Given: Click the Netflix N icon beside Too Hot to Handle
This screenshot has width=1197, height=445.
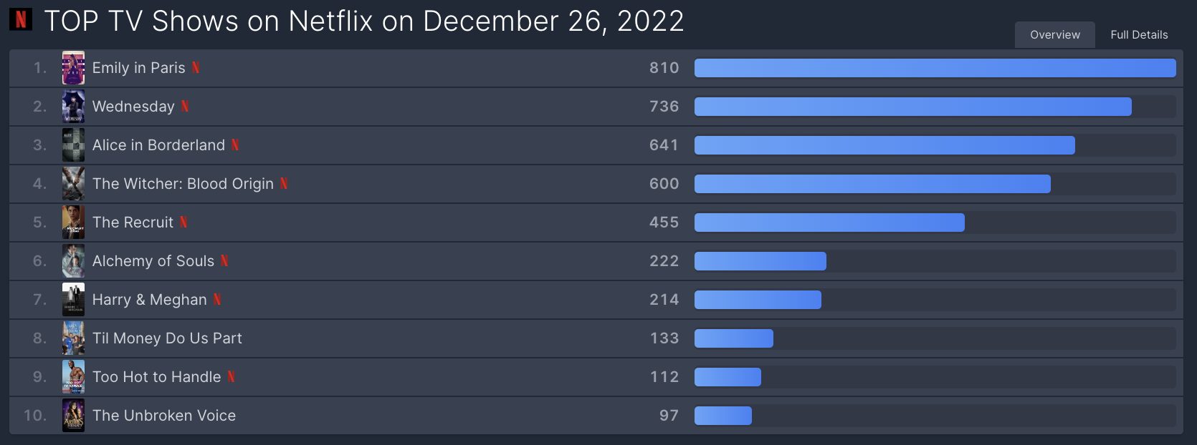Looking at the screenshot, I should tap(232, 377).
